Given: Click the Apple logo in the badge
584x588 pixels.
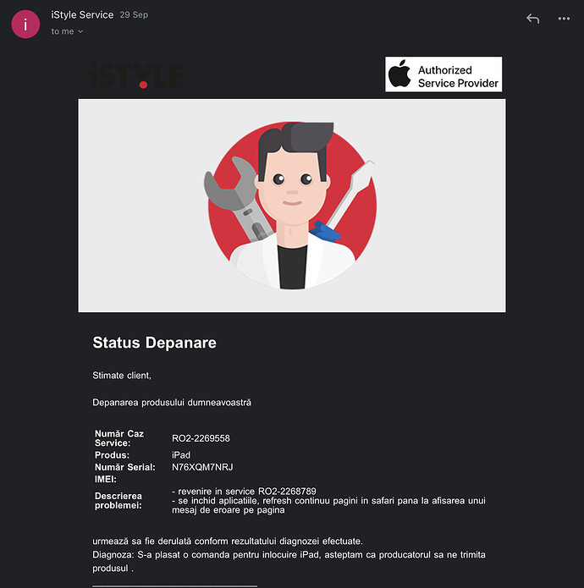Looking at the screenshot, I should point(399,74).
